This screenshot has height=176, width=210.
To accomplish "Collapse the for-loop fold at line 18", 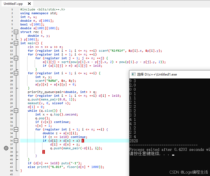I will 16,73.
